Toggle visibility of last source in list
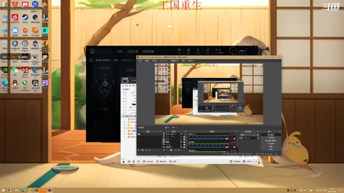This screenshot has width=344, height=193. pos(181,147)
